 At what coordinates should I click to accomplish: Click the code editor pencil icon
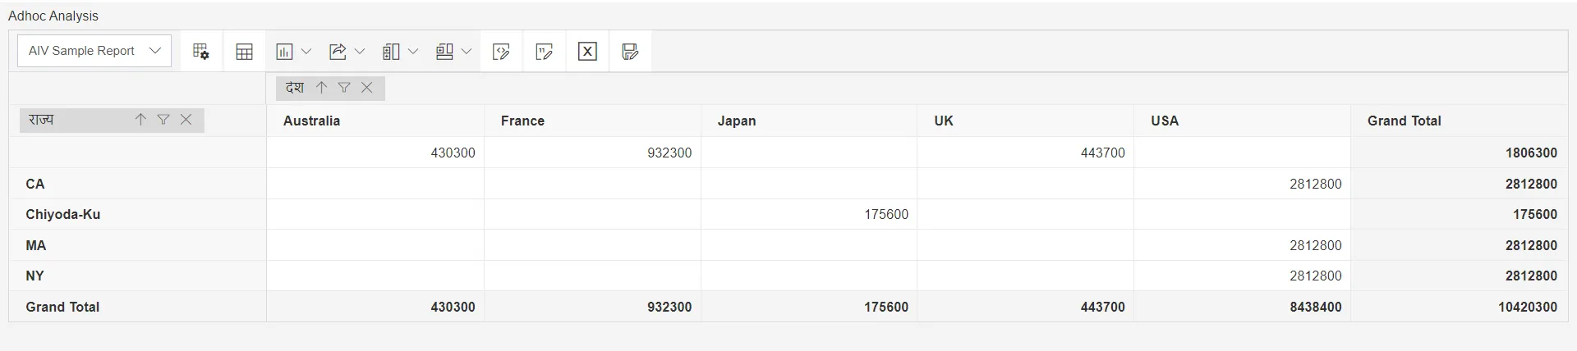point(501,52)
